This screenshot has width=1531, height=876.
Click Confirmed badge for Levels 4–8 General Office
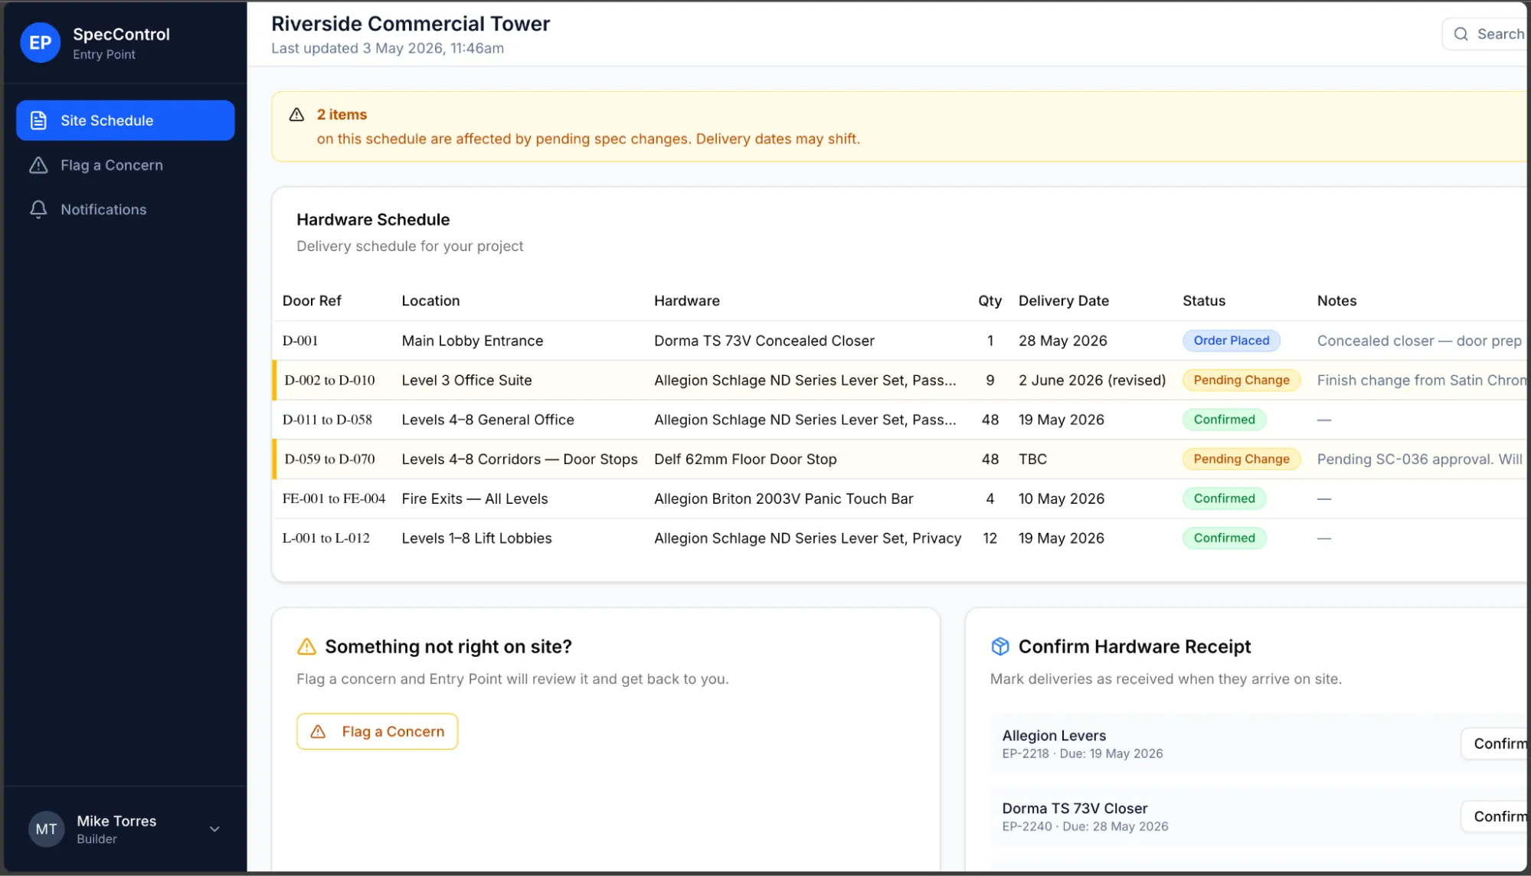coord(1224,420)
